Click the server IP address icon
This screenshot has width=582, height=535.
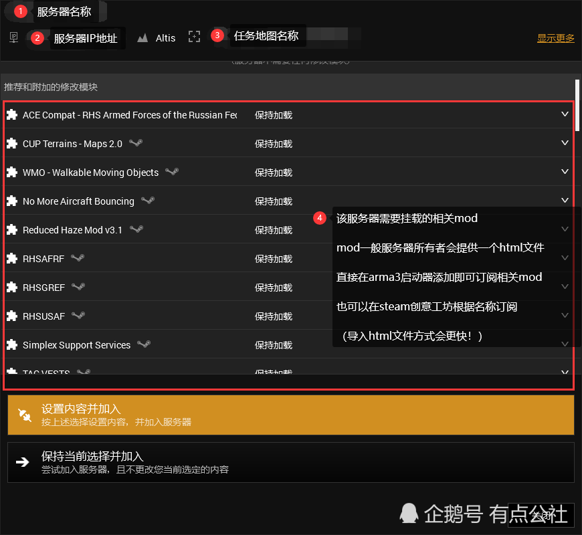point(14,37)
